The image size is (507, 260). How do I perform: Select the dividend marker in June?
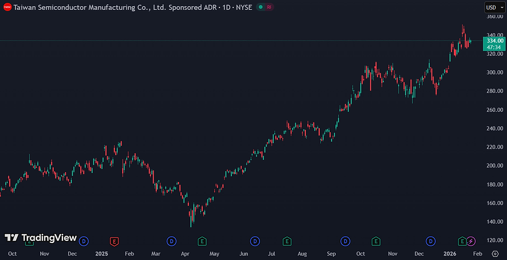click(x=255, y=241)
